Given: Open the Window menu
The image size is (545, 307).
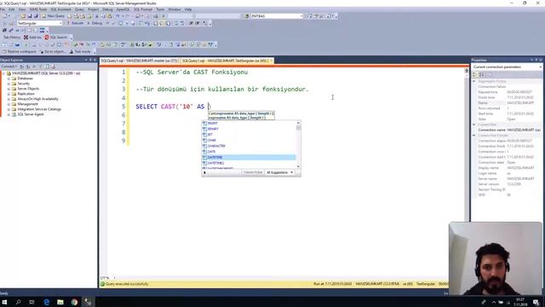Looking at the screenshot, I should (x=175, y=9).
